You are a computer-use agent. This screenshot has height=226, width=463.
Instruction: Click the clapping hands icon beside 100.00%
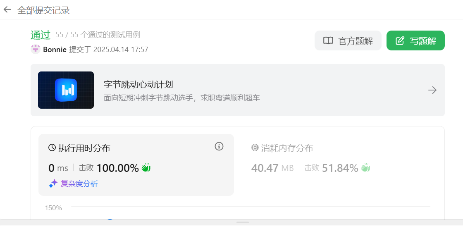pyautogui.click(x=146, y=168)
